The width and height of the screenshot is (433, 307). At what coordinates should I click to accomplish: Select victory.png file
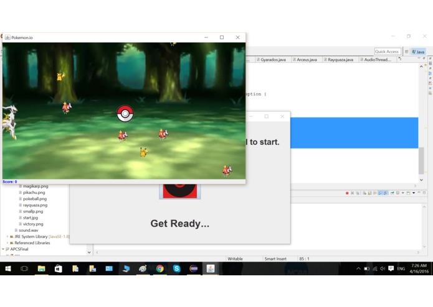coord(33,224)
